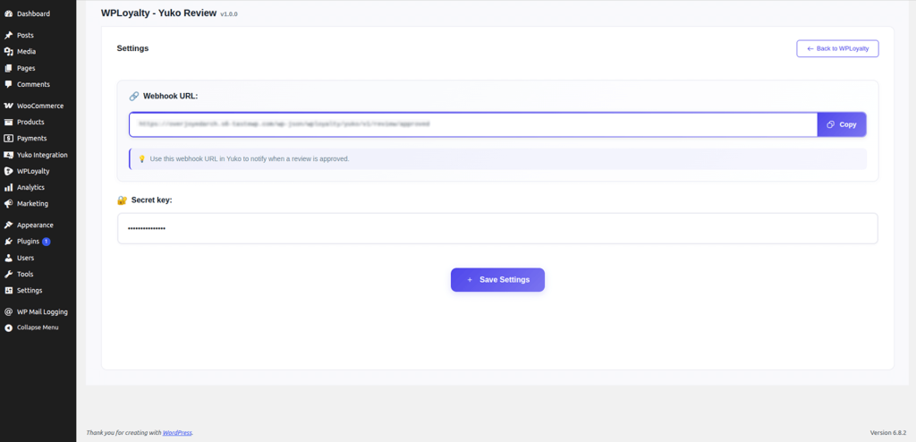
Task: Click the Tools wrench icon
Action: pyautogui.click(x=8, y=274)
